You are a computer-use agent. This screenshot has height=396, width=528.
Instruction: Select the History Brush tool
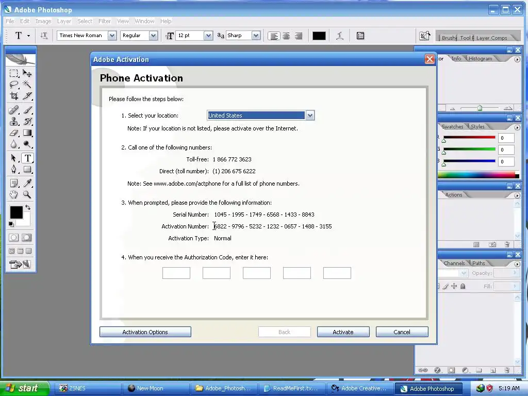click(x=27, y=121)
